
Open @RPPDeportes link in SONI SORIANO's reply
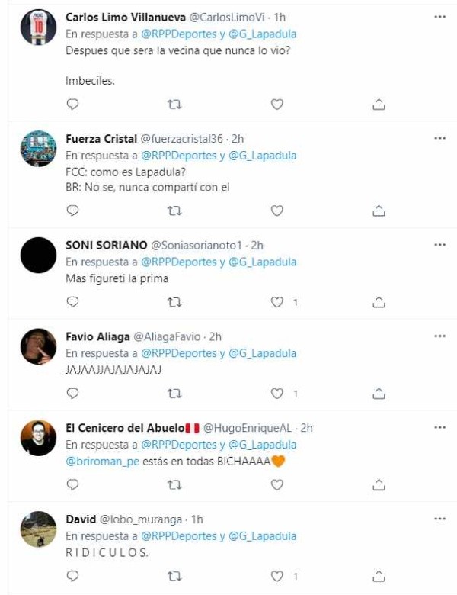coord(178,262)
